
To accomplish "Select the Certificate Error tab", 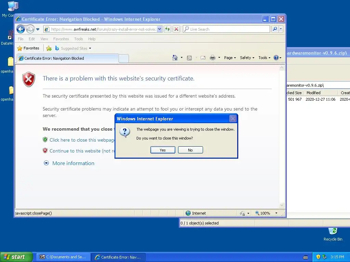I will (68, 58).
